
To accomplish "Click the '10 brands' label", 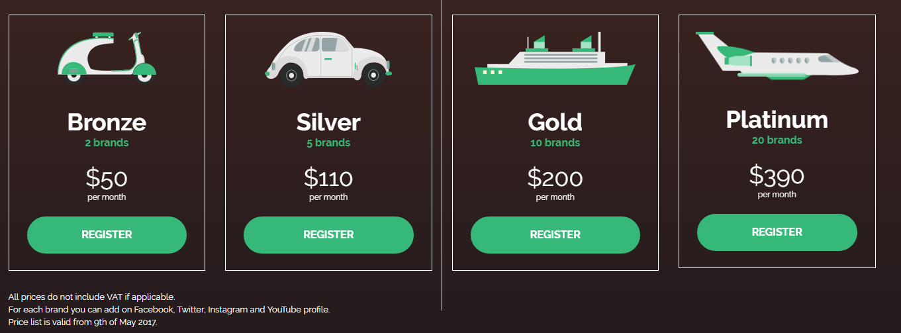I will (x=555, y=143).
